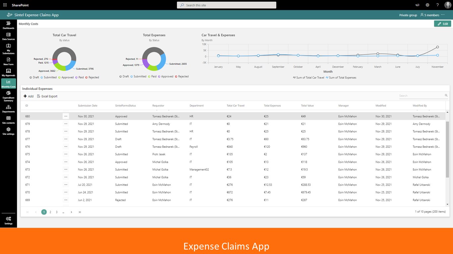Image resolution: width=453 pixels, height=254 pixels.
Task: Sort by Department column header
Action: (197, 106)
